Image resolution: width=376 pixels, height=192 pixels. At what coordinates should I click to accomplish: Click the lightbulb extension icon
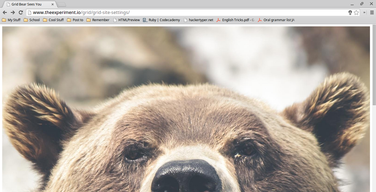[350, 12]
